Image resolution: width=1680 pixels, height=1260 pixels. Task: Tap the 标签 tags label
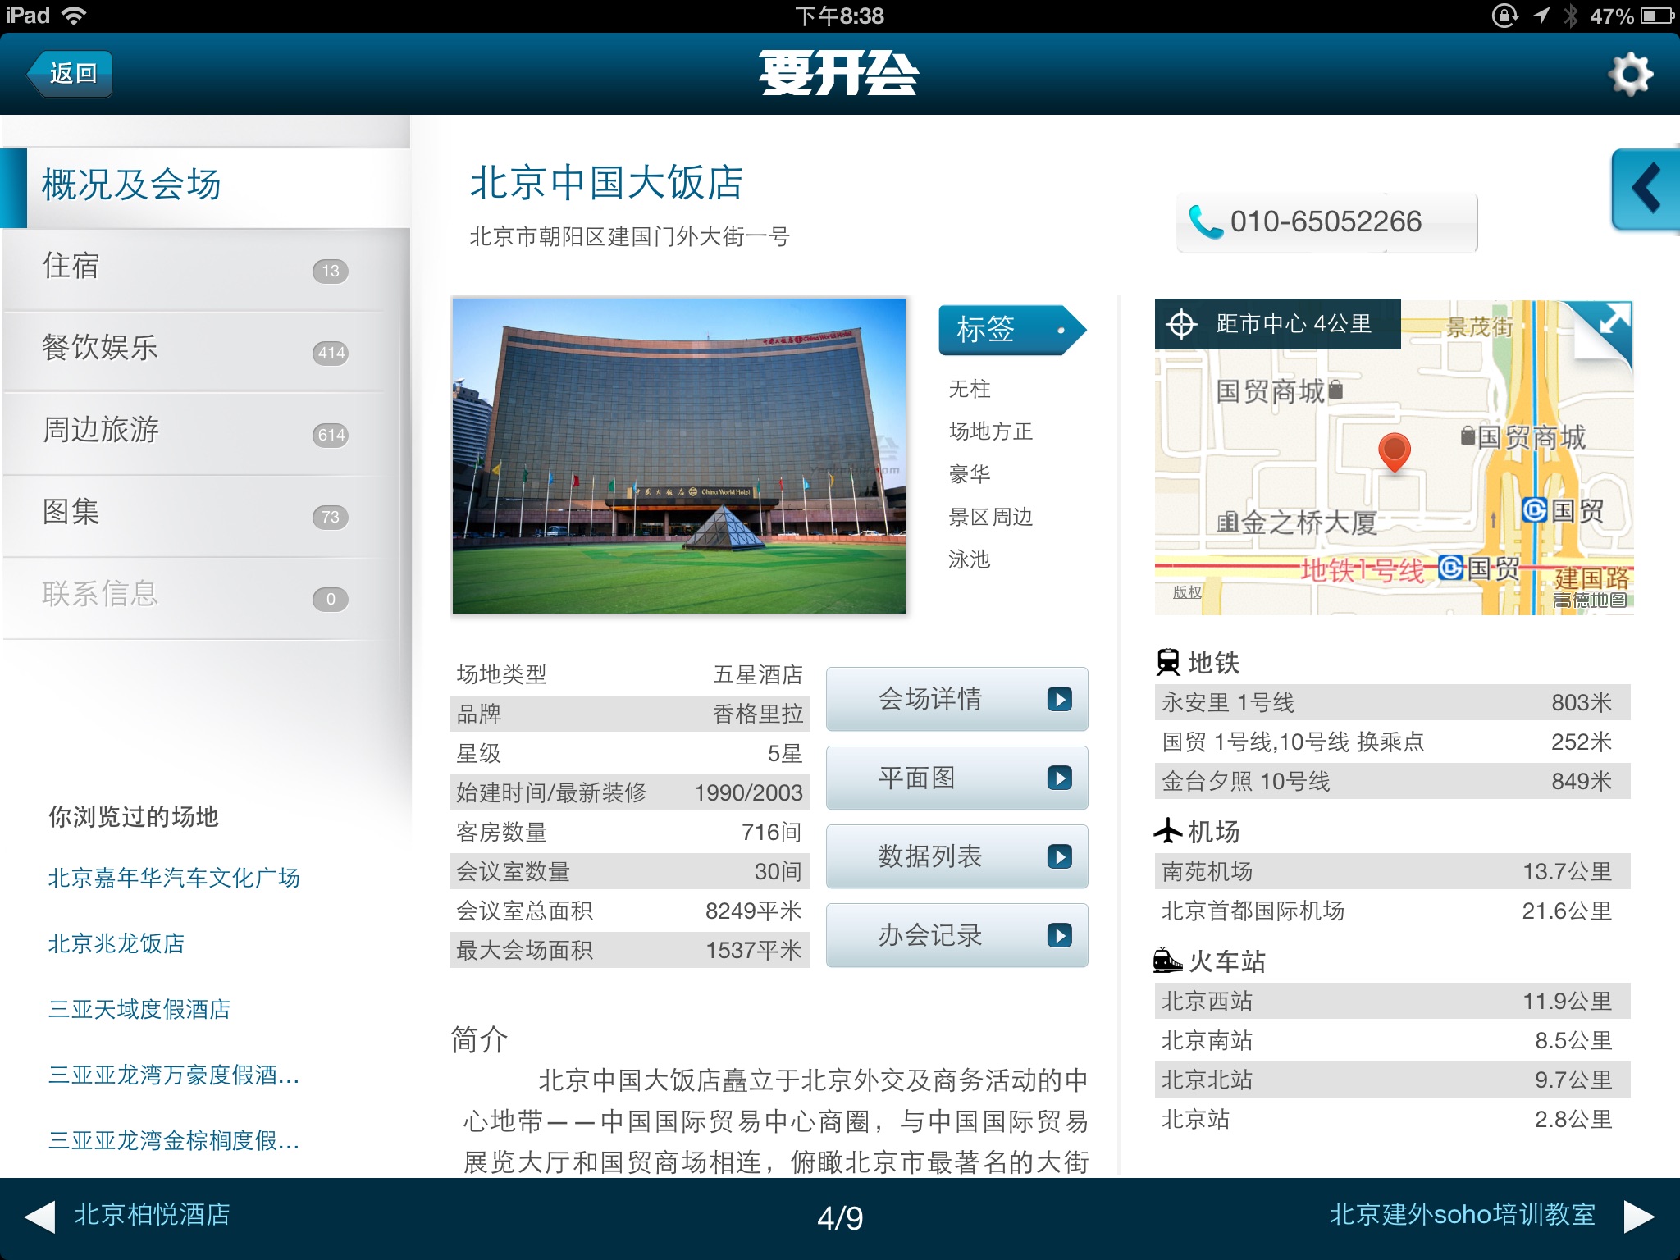[1011, 330]
